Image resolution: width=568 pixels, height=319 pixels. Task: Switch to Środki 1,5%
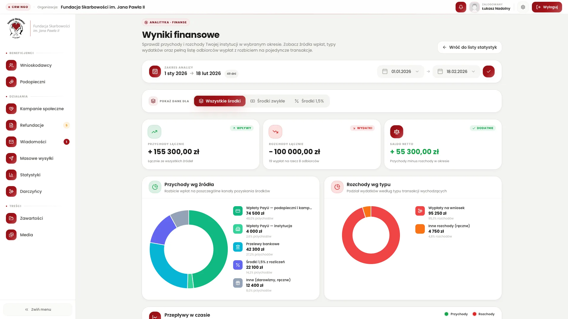(309, 101)
